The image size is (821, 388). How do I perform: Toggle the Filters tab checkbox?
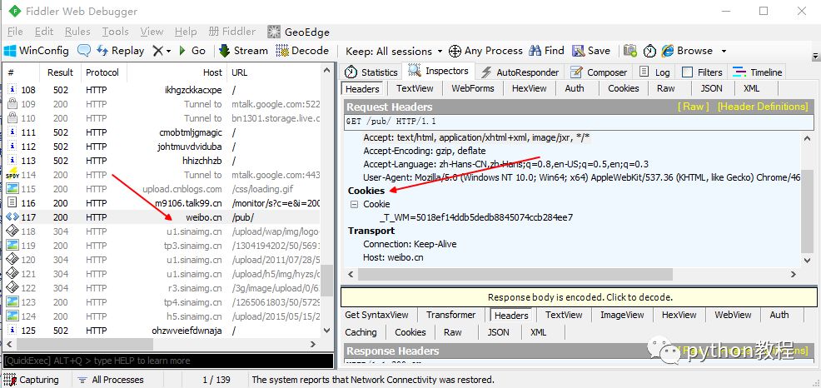coord(688,72)
